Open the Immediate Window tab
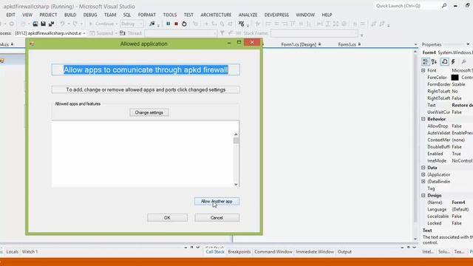 (x=315, y=251)
